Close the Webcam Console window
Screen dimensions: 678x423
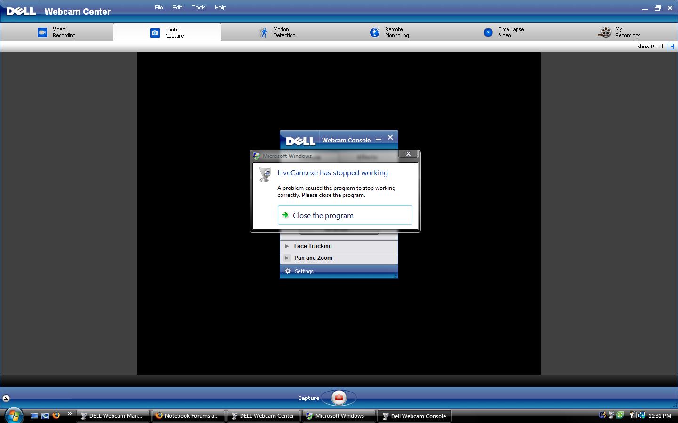(x=390, y=138)
